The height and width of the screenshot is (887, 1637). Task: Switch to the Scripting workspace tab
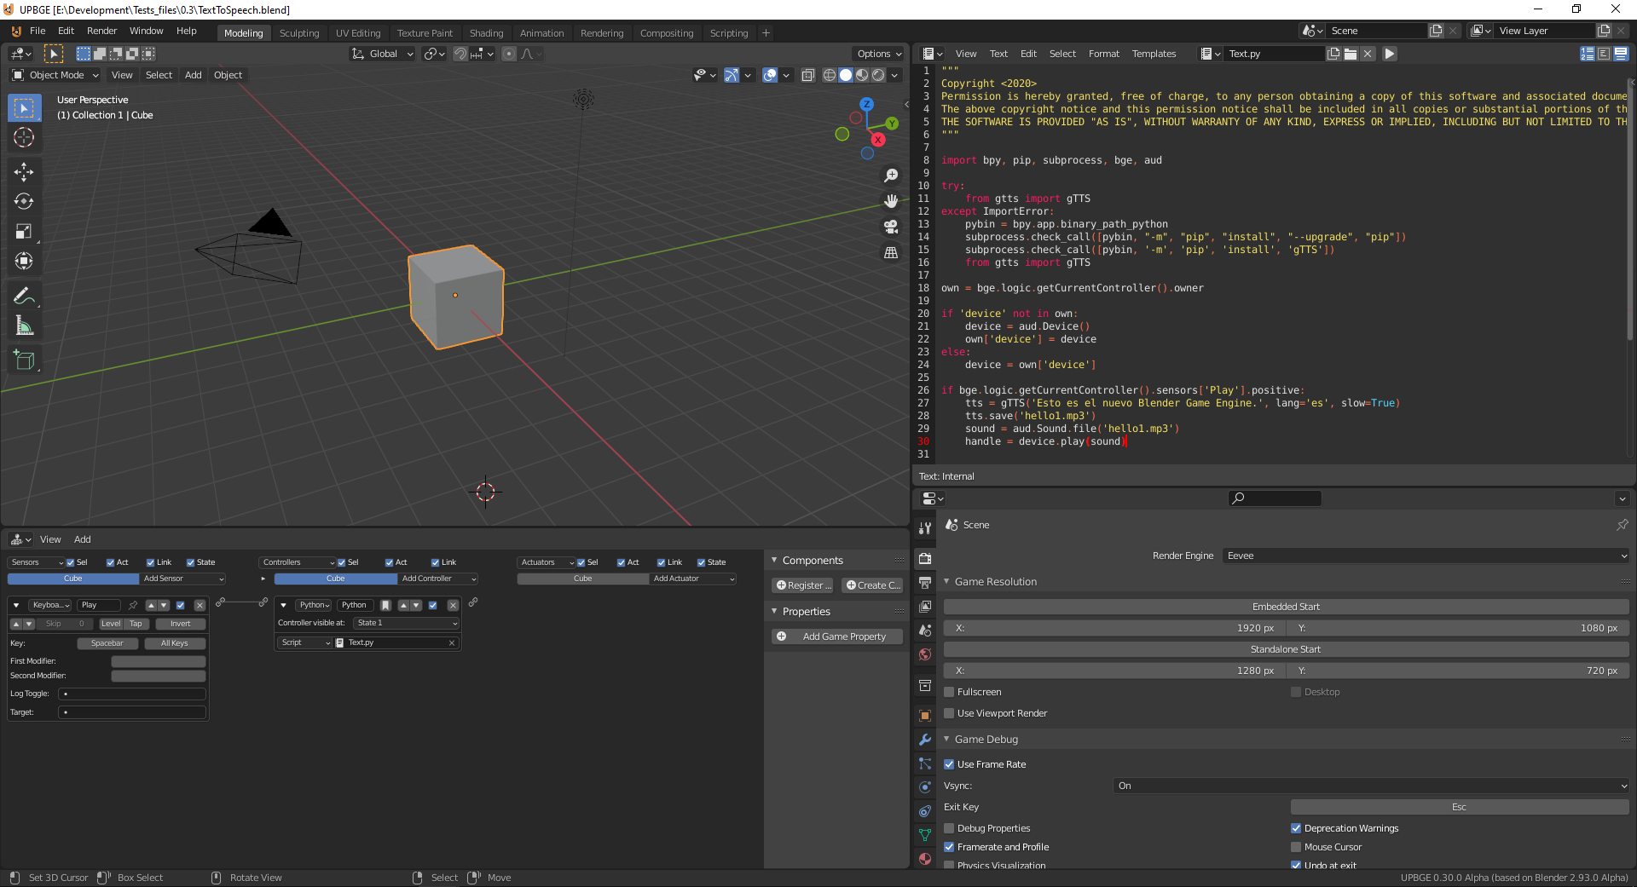[729, 33]
